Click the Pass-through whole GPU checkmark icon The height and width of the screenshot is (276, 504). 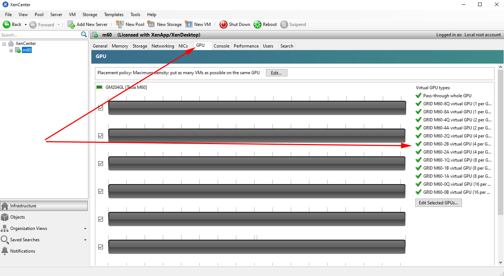click(x=419, y=96)
